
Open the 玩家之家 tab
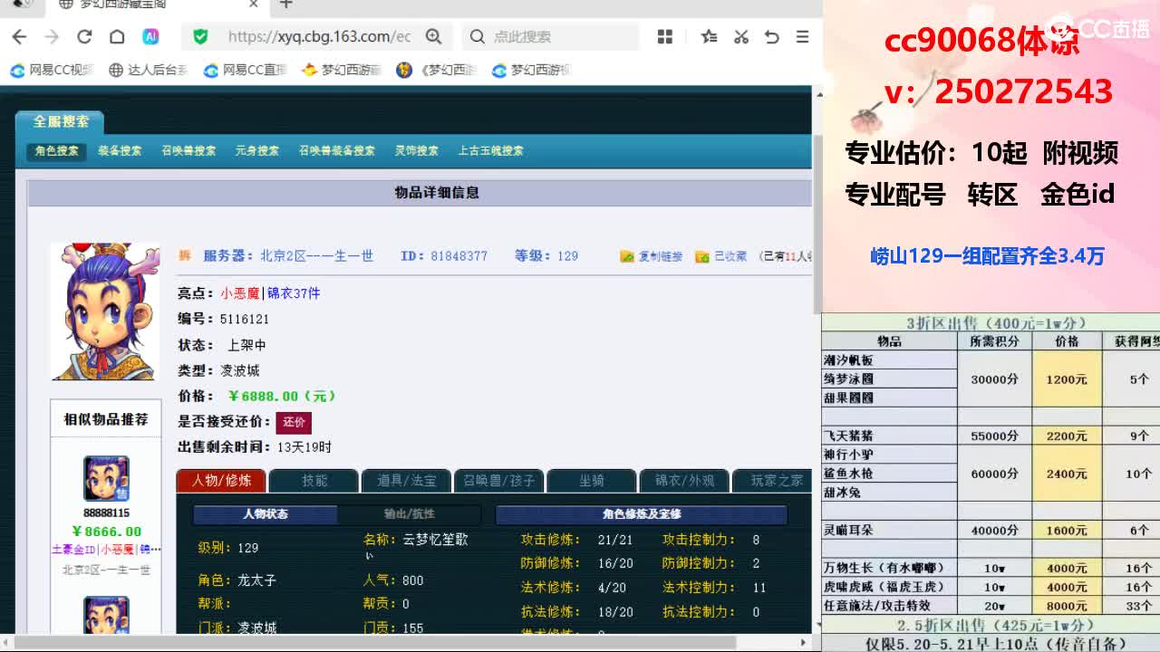(772, 481)
